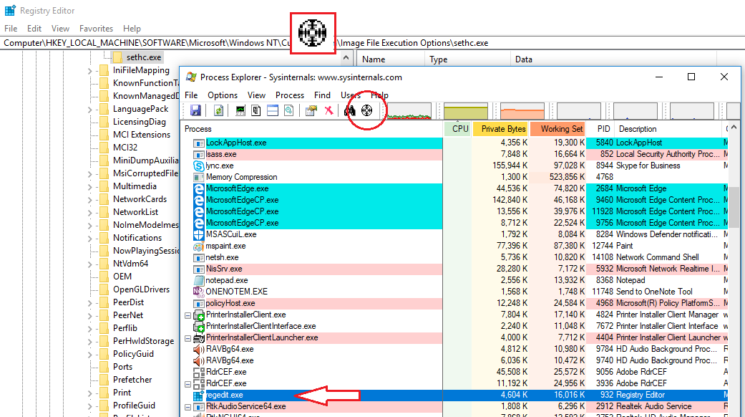Screen dimensions: 745x417
Task: Sort by the Working Set column header
Action: coord(557,129)
